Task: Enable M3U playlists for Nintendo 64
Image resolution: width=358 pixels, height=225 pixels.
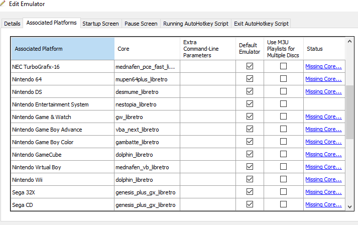Action: click(x=283, y=79)
